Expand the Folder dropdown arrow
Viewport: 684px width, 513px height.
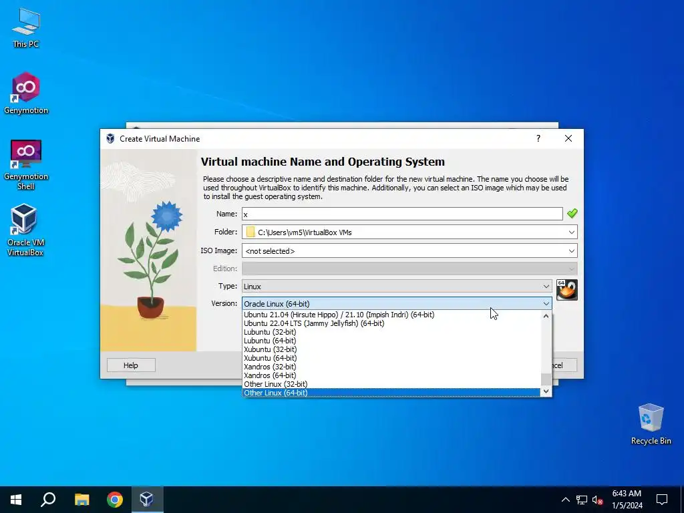(x=572, y=232)
